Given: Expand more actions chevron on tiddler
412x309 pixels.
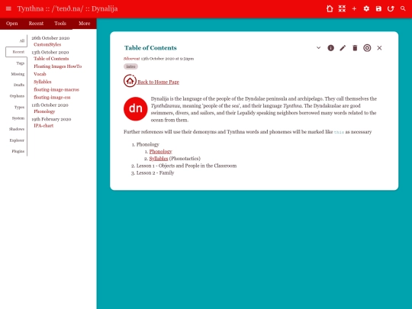Looking at the screenshot, I should (x=318, y=48).
